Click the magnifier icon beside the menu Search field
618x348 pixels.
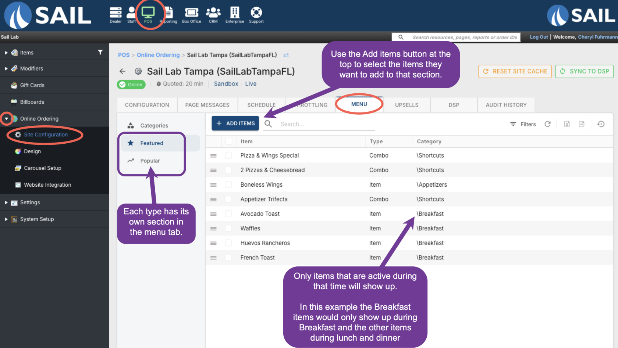(x=269, y=124)
